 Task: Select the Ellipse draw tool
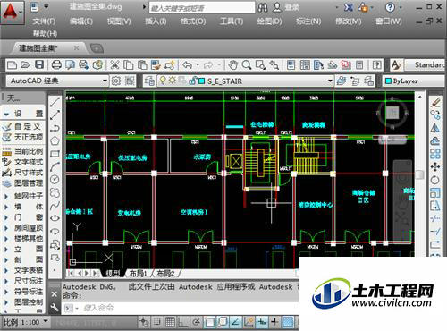tap(55, 218)
